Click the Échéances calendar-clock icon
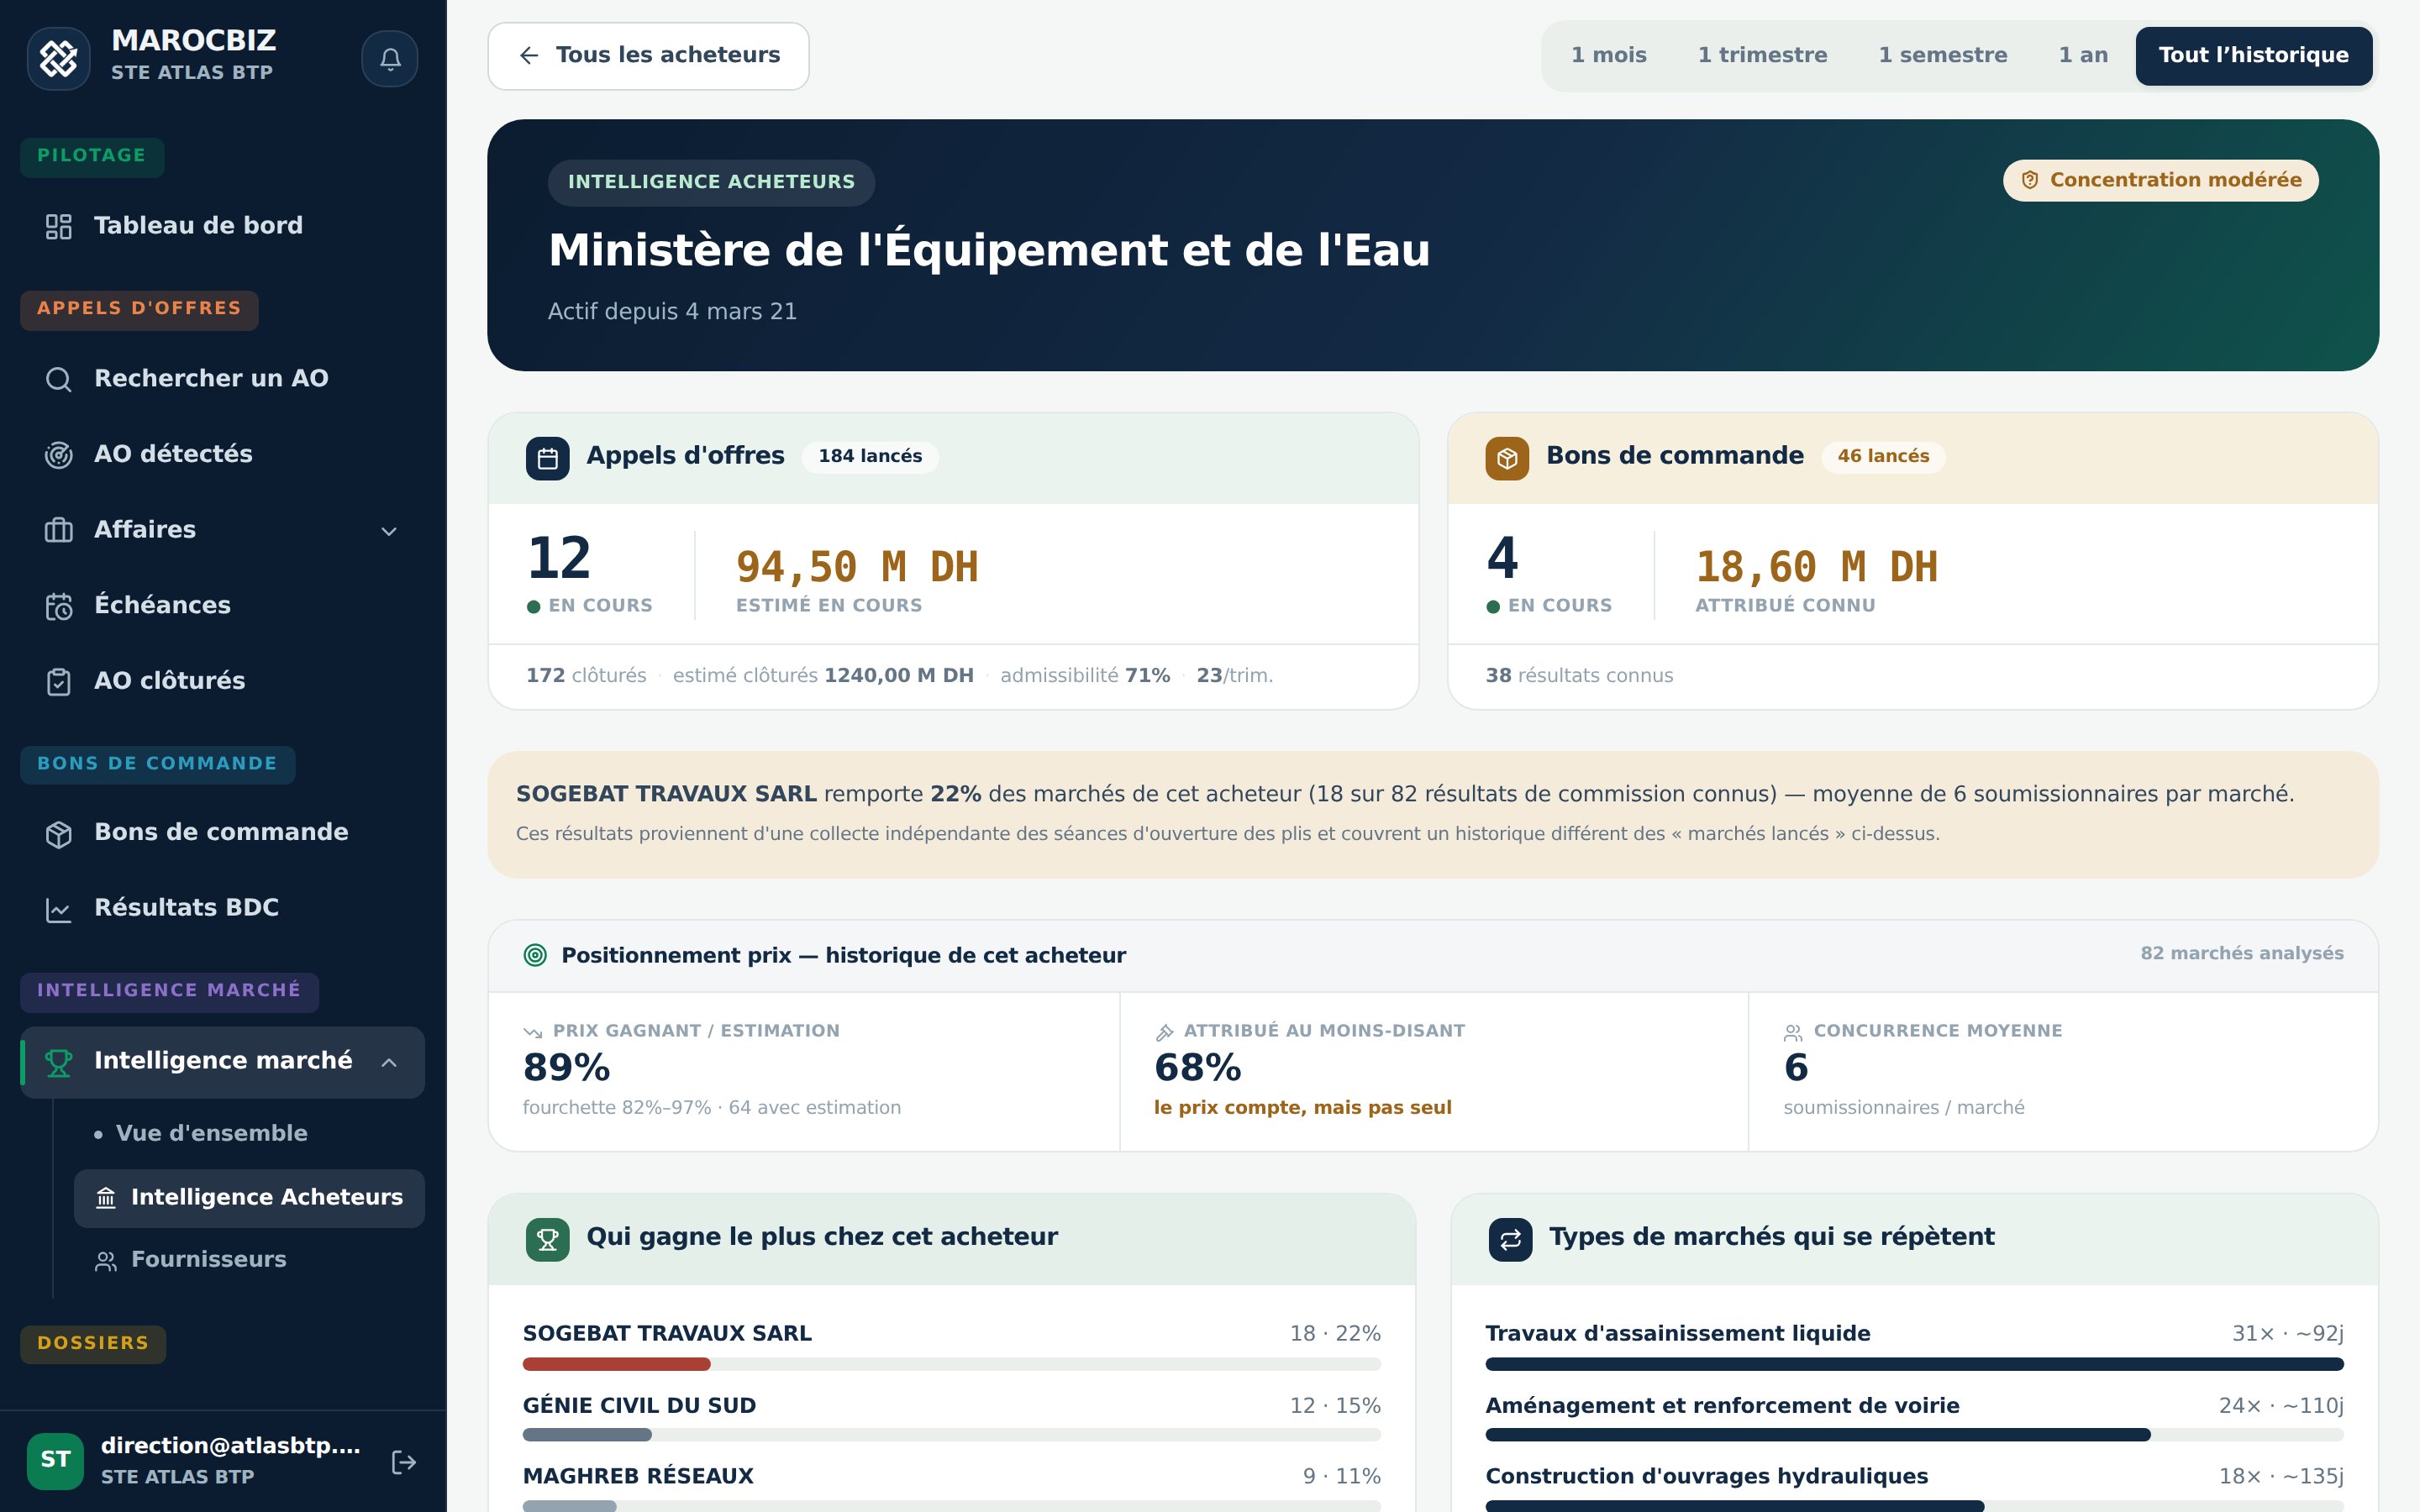Viewport: 2420px width, 1512px height. [x=59, y=606]
